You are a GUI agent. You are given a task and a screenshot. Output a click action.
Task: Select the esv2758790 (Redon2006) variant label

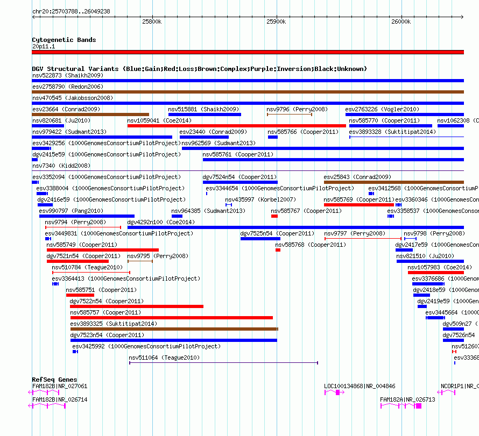(x=68, y=87)
